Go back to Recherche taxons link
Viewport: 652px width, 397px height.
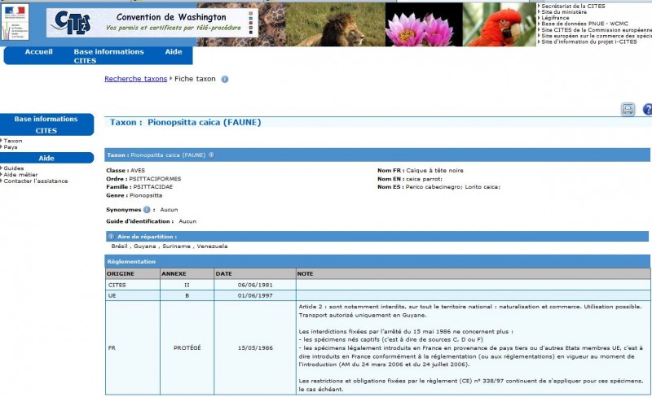coord(135,79)
